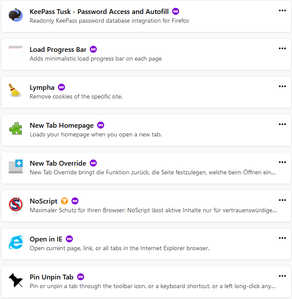The height and width of the screenshot is (299, 292).
Task: Click the NoScript extension icon
Action: point(16,204)
